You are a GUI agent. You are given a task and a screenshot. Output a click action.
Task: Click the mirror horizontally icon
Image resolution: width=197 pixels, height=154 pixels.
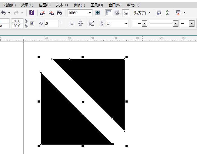click(x=72, y=23)
